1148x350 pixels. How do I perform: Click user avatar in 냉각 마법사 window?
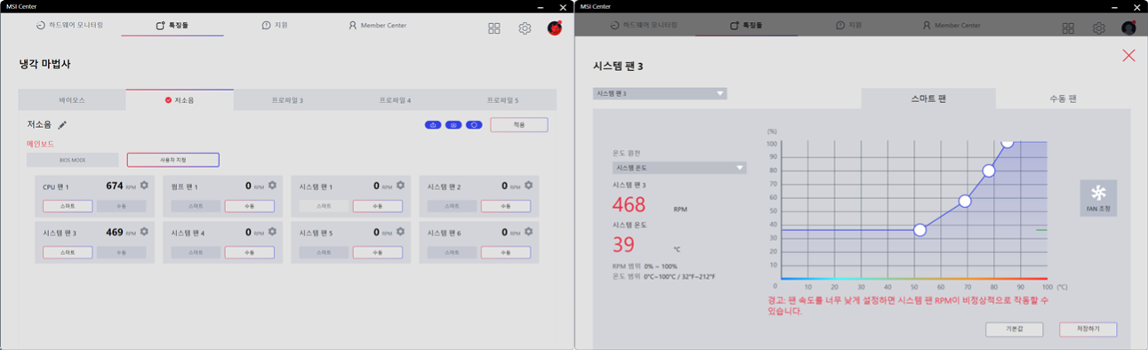click(x=555, y=28)
